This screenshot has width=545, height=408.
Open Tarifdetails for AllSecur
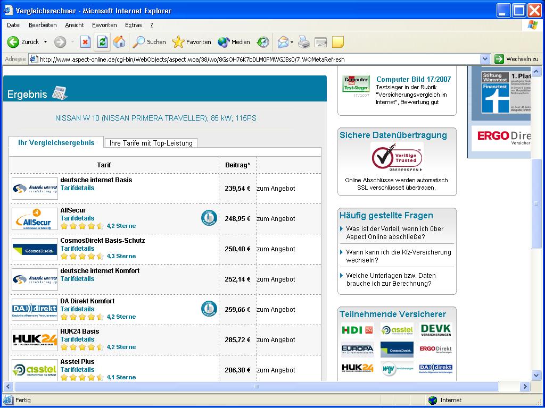tap(77, 218)
